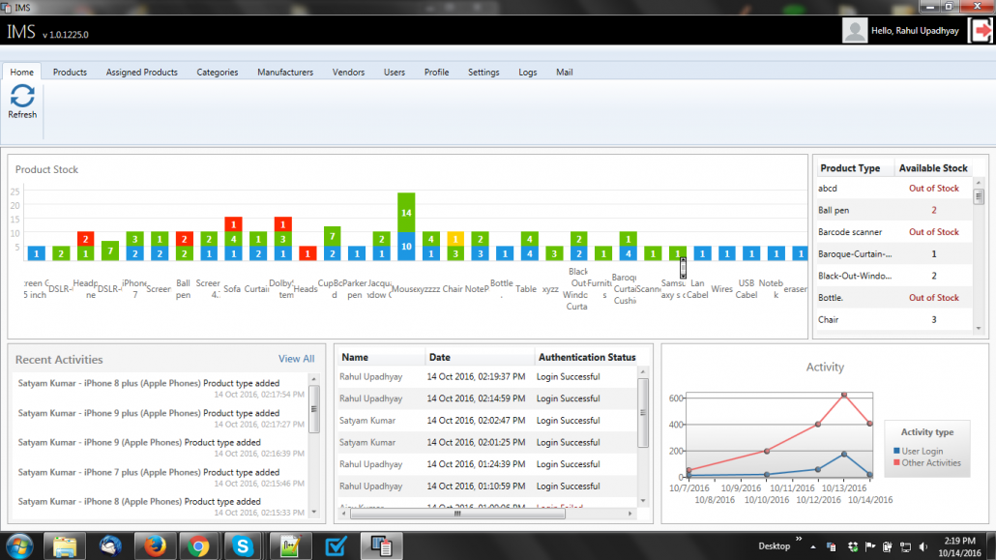Open Manufacturers tab
This screenshot has width=996, height=560.
(285, 72)
